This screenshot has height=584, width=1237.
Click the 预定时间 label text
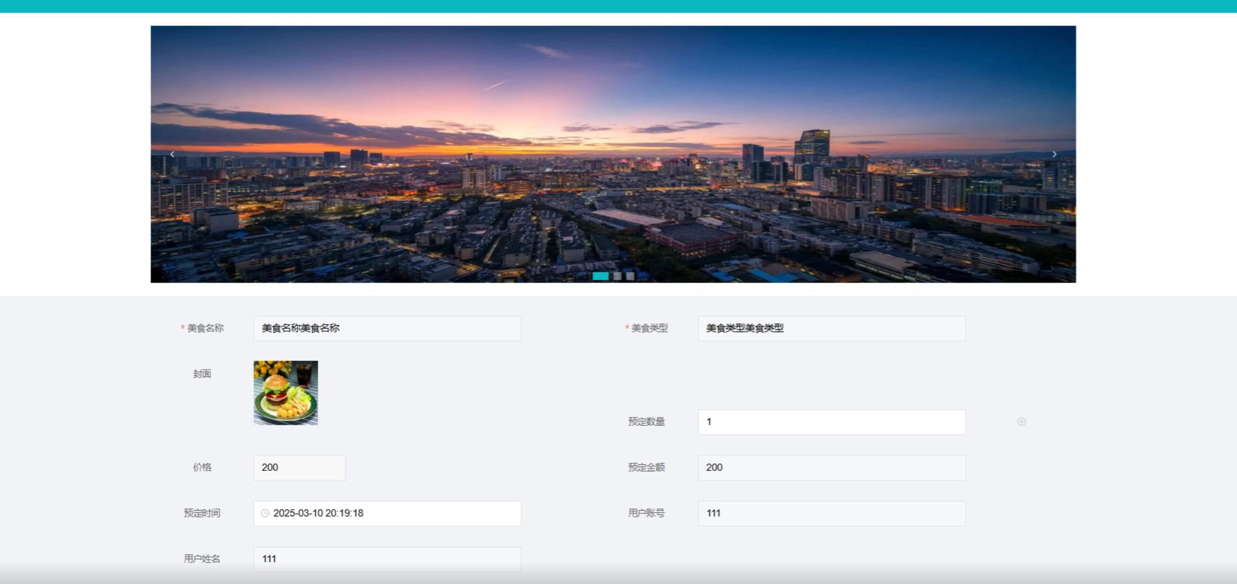point(202,513)
